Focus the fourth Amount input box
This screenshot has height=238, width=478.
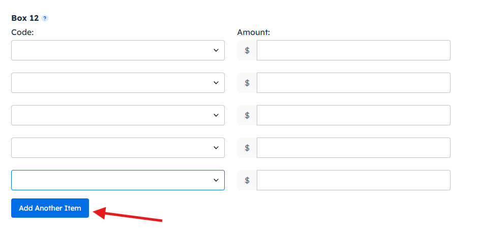click(x=353, y=148)
